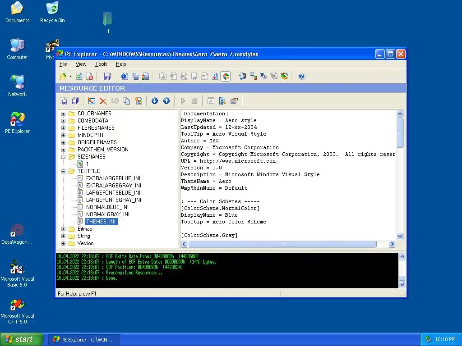Open the Recycle Bin desktop icon
This screenshot has height=346, width=462.
click(52, 12)
